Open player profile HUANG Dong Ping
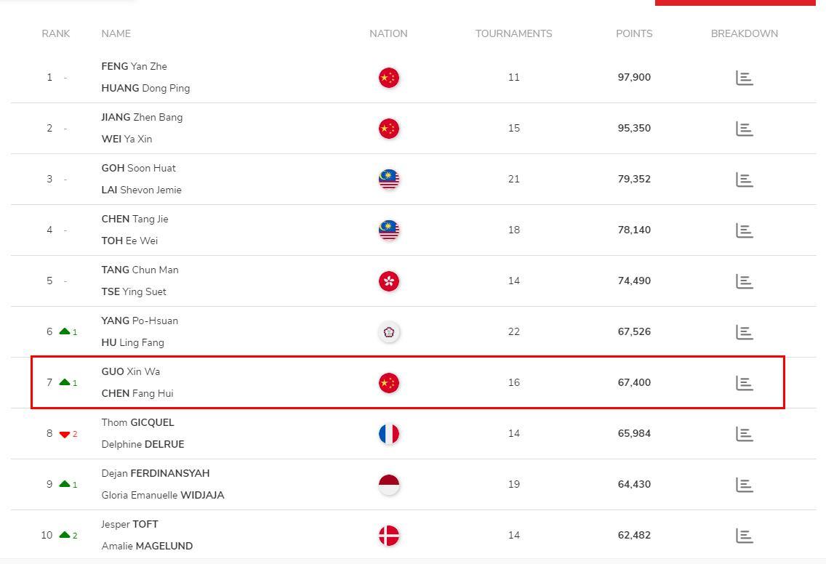 145,88
